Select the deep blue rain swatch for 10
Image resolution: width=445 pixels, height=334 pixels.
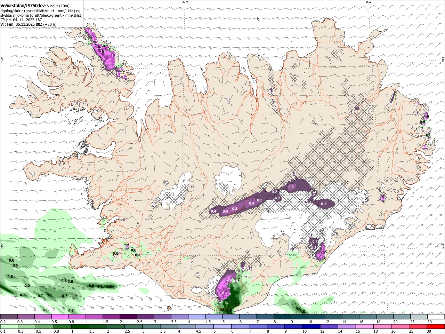pos(311,326)
